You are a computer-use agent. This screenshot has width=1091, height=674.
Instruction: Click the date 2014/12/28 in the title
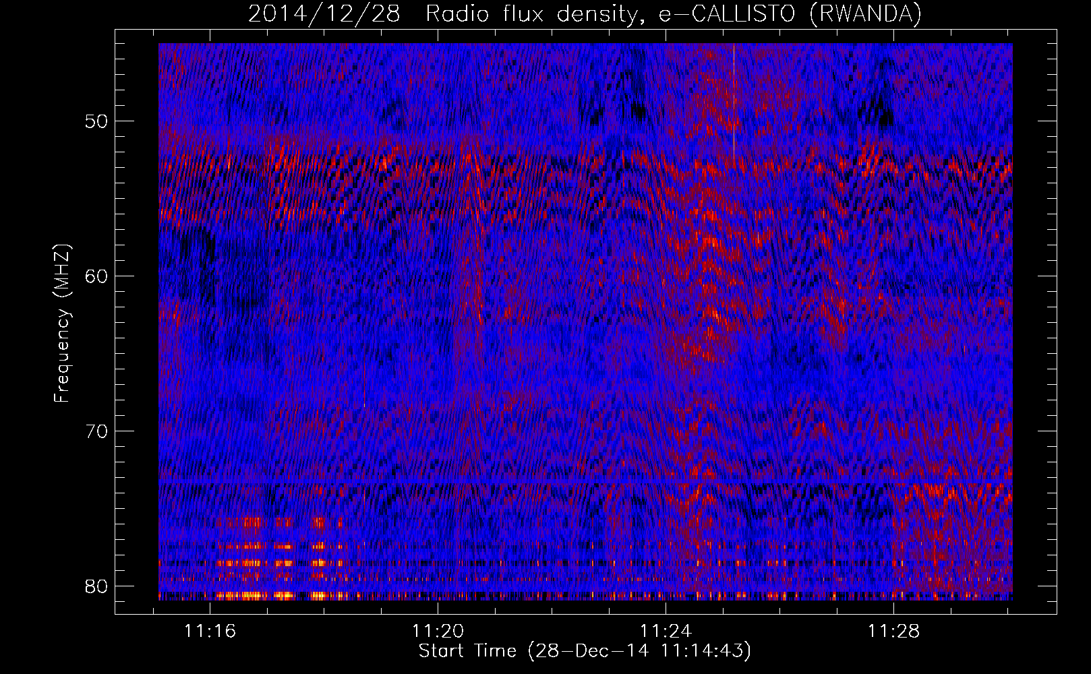tap(324, 13)
